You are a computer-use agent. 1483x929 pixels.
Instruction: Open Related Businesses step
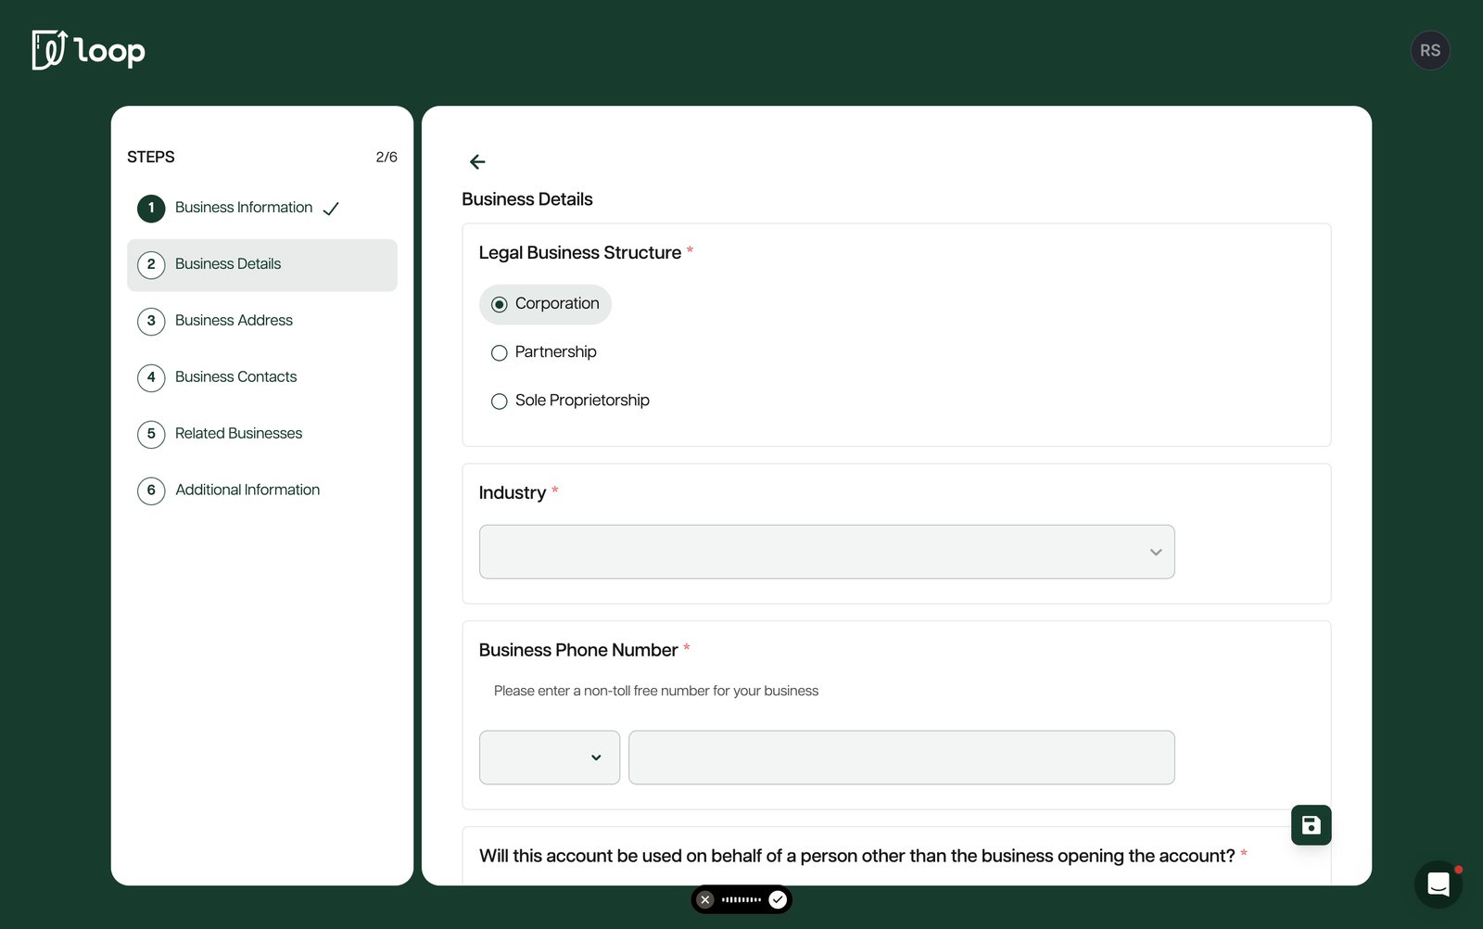click(262, 434)
